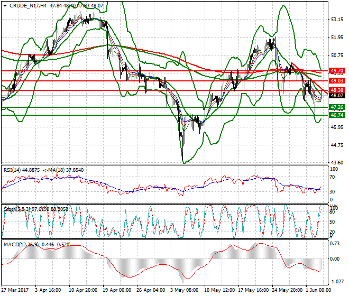Click the 19 Apr 00:00 date label

(117, 291)
